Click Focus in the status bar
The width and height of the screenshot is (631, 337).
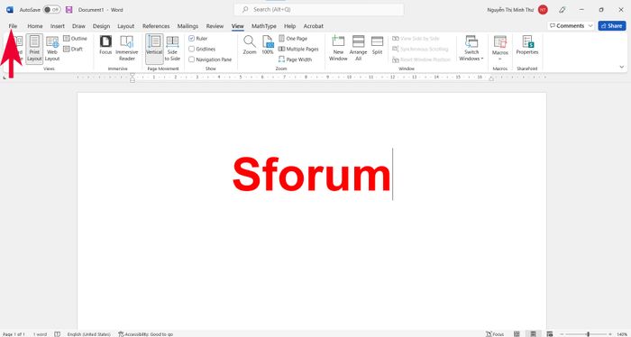(x=495, y=334)
